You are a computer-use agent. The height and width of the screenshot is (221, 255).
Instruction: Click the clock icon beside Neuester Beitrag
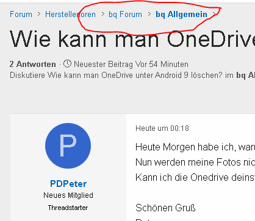click(67, 64)
